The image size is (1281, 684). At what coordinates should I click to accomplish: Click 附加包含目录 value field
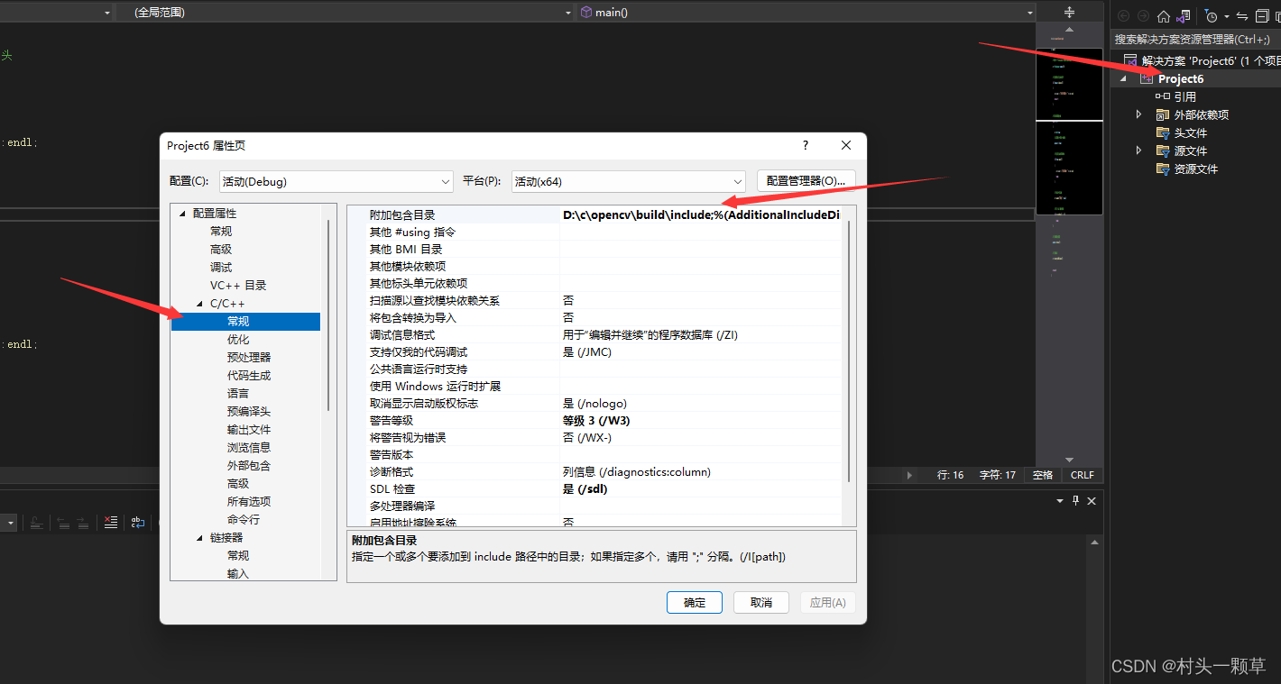click(700, 215)
